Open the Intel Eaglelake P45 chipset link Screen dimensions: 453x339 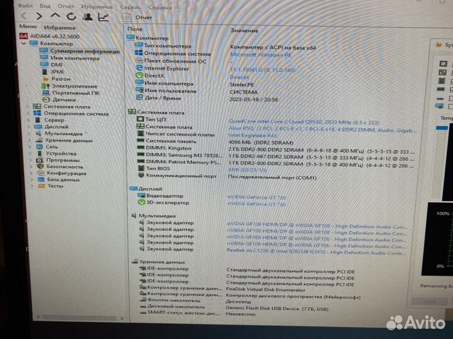pos(252,135)
